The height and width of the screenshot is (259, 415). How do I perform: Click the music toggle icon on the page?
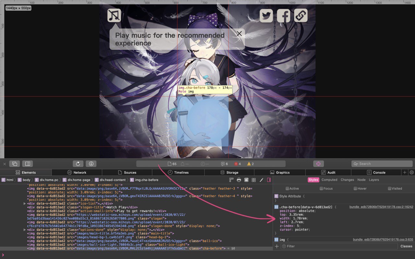114,15
